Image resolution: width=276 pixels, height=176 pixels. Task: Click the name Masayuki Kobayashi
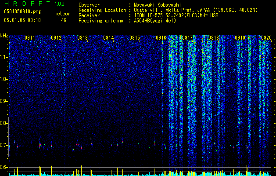157,5
